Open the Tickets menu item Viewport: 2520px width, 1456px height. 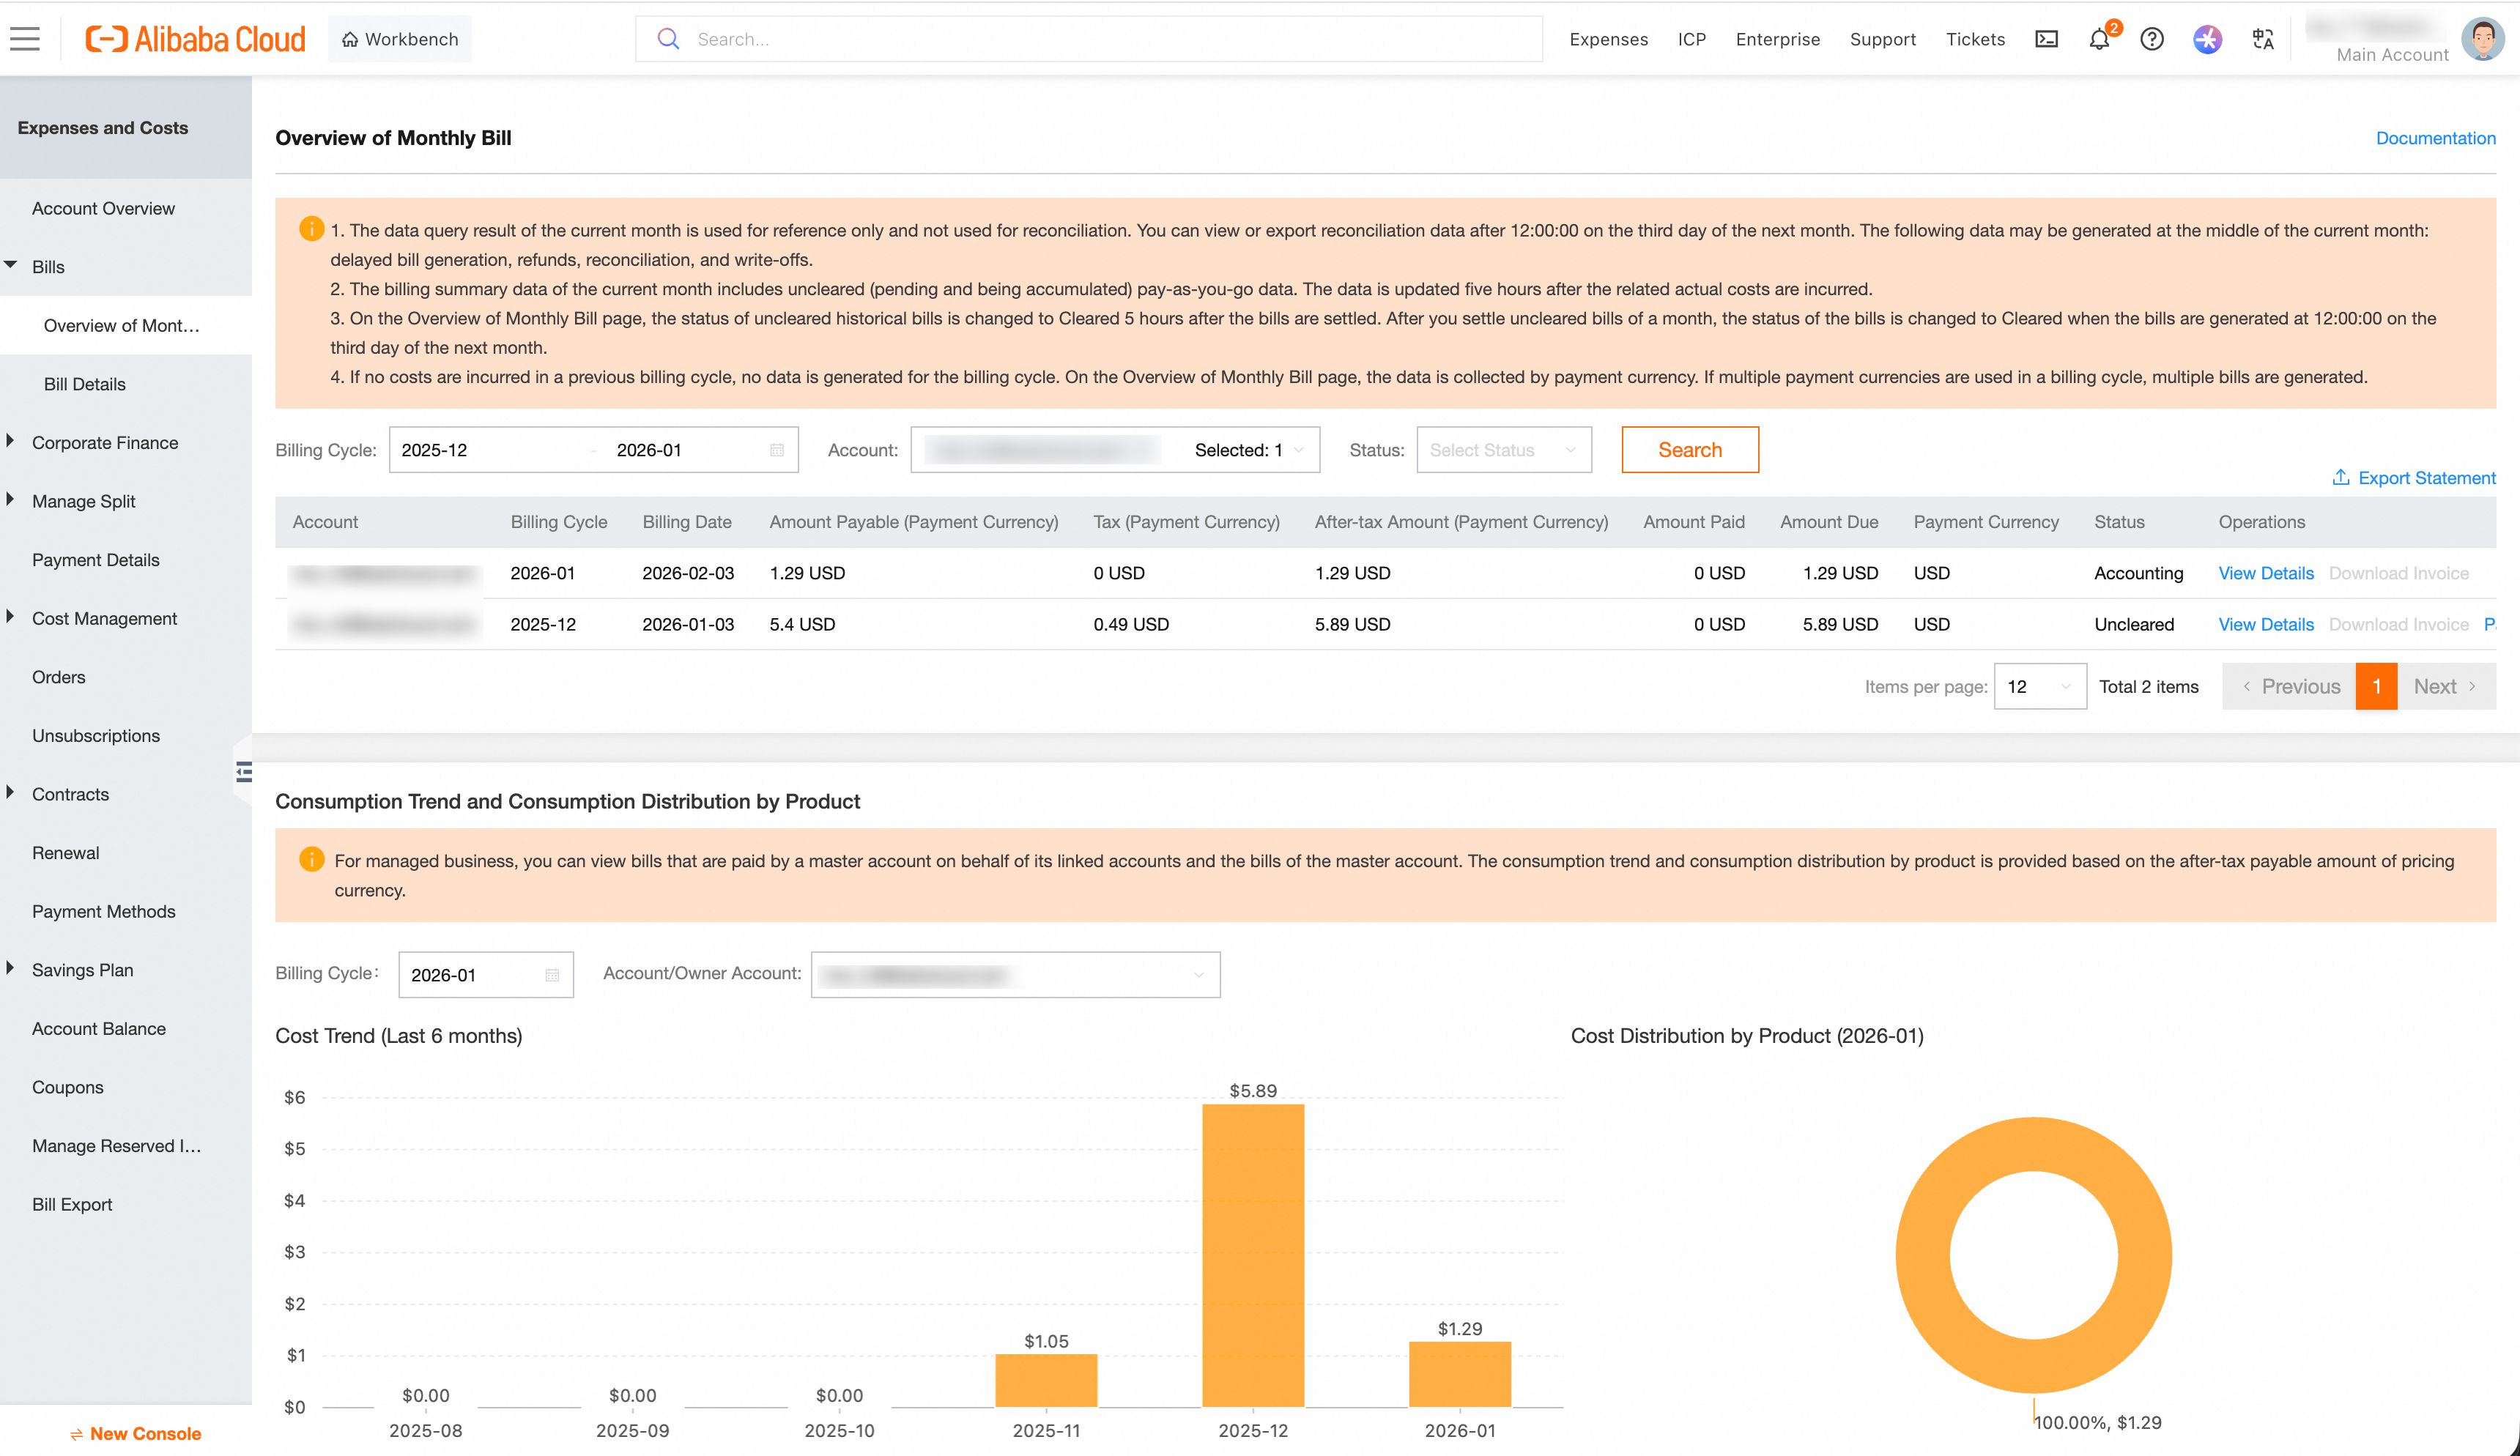1975,39
